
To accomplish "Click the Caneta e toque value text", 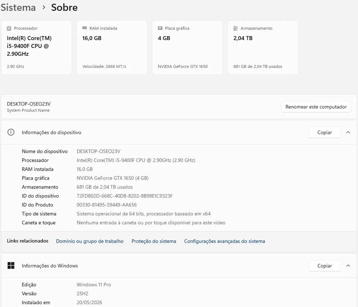I will pyautogui.click(x=151, y=223).
